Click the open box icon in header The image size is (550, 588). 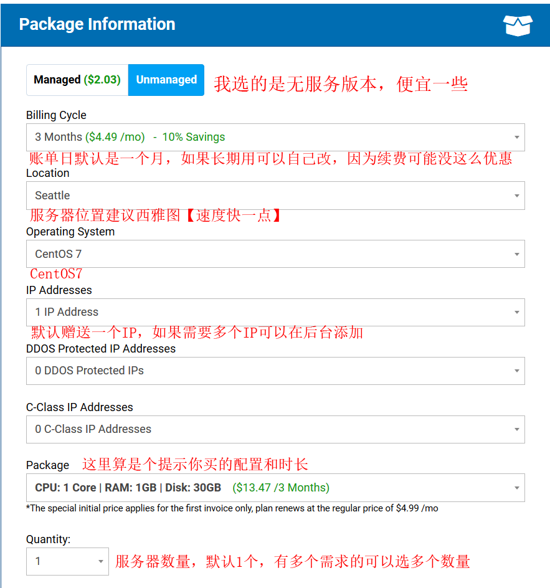518,25
